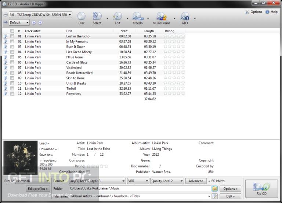Open Advanced encoder settings
Viewport: 282px width, 203px height.
(x=196, y=181)
